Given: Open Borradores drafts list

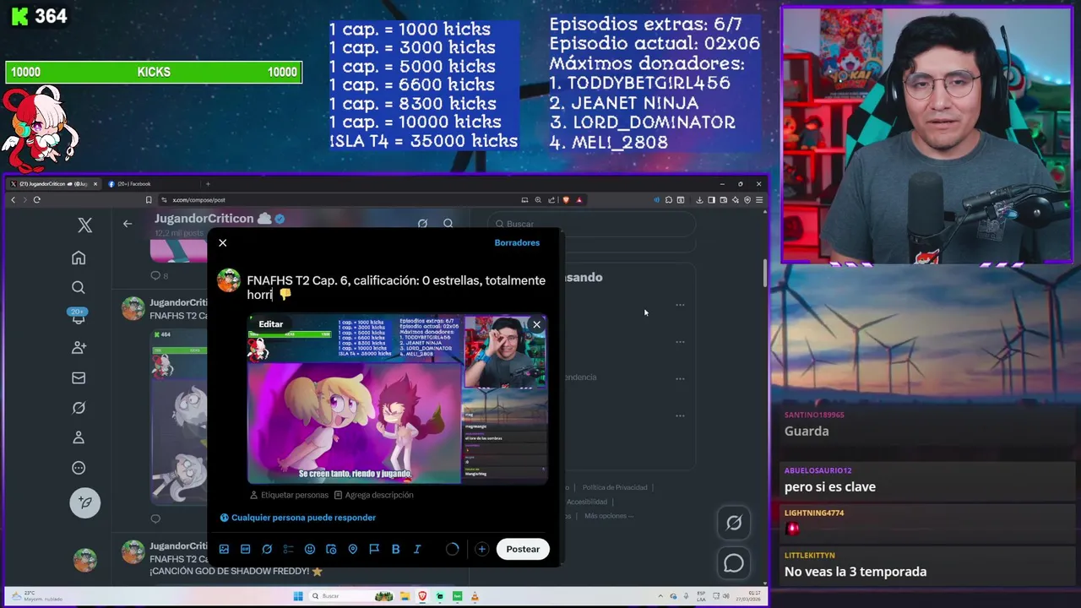Looking at the screenshot, I should click(x=517, y=243).
